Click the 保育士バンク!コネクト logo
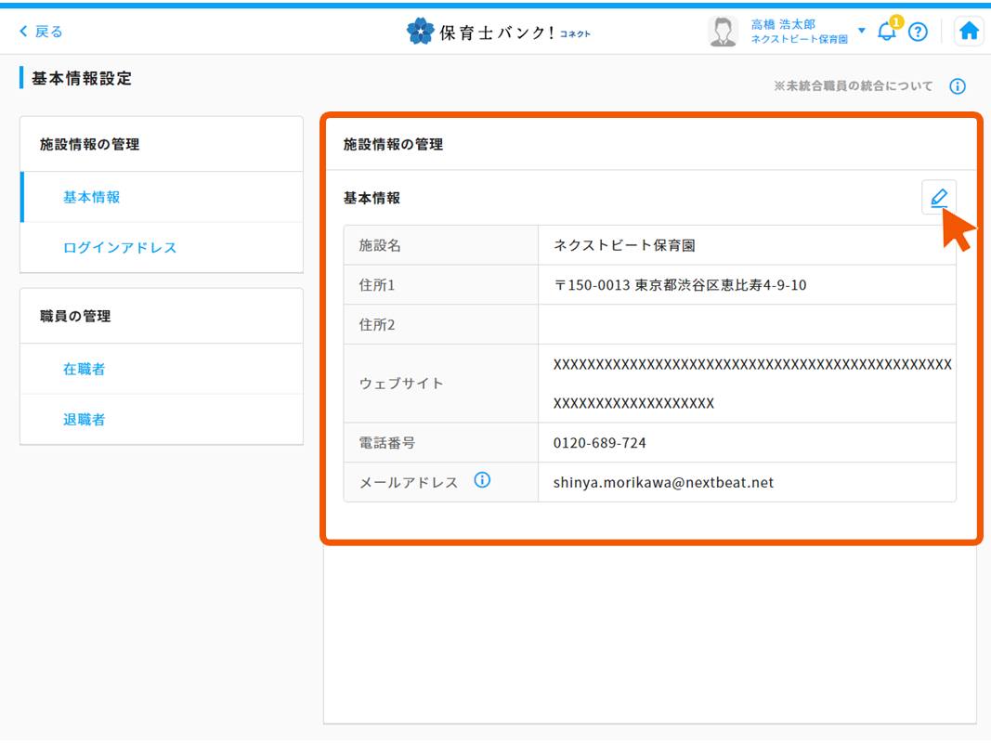This screenshot has height=743, width=991. [499, 30]
